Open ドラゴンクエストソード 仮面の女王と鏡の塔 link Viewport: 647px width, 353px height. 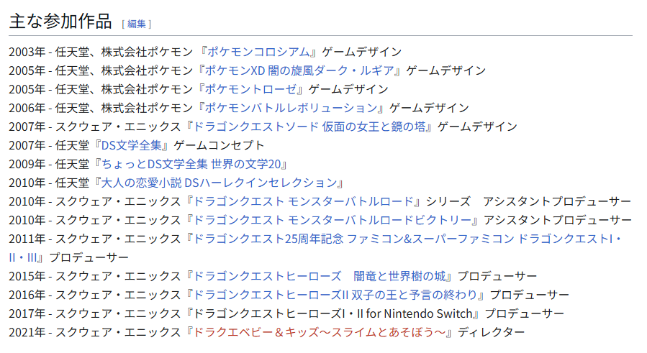tap(309, 127)
